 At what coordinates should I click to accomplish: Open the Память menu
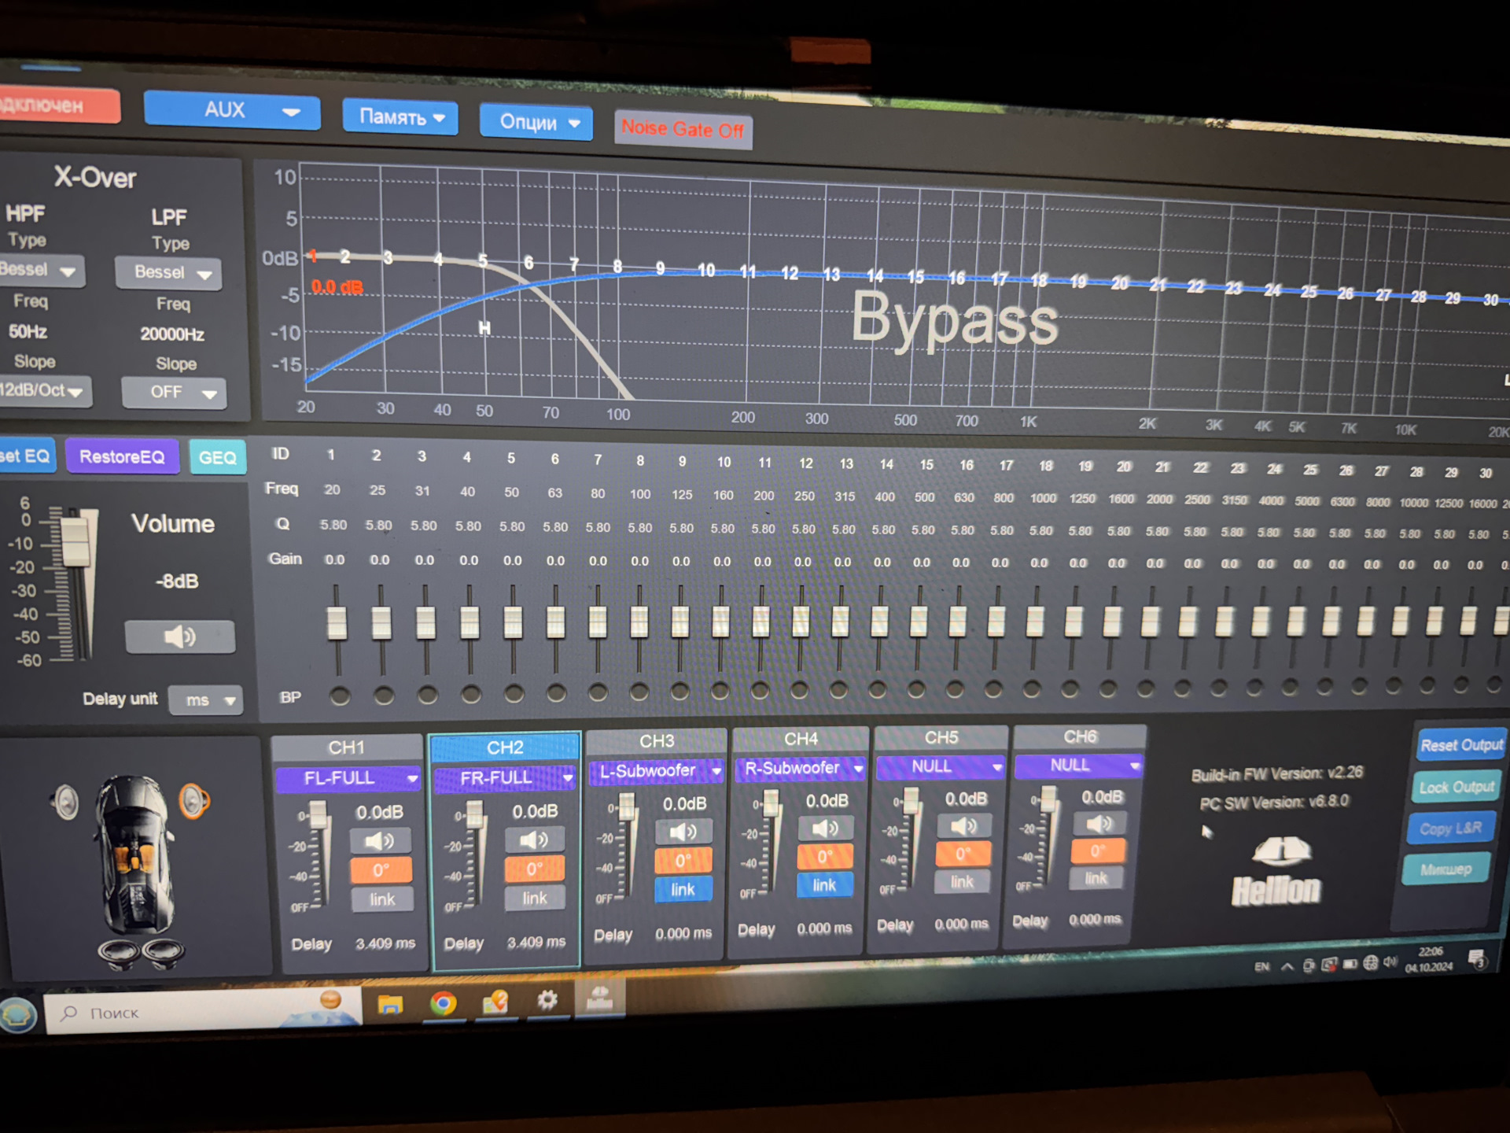tap(400, 117)
